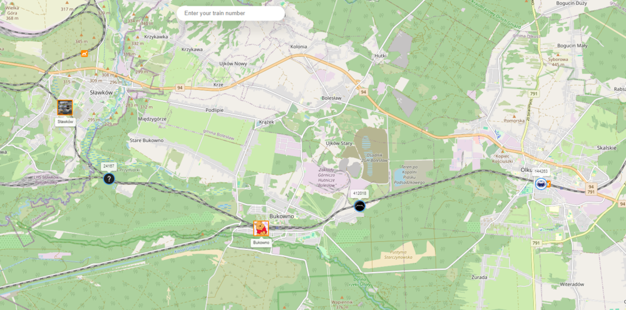Screen dimensions: 626x310
Task: Click the Sławków station name label
Action: 65,121
